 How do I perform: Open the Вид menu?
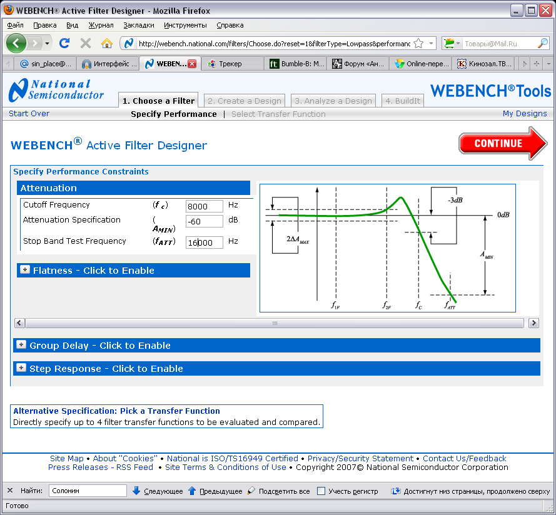point(73,25)
